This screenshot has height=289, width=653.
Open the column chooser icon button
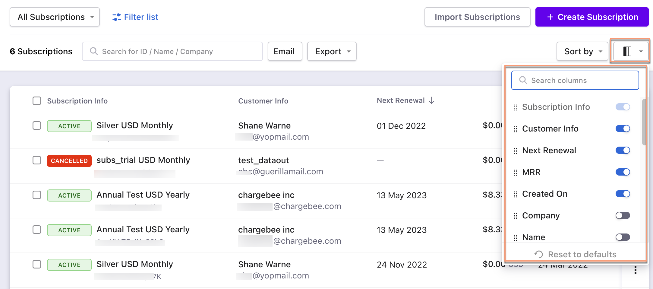(630, 51)
